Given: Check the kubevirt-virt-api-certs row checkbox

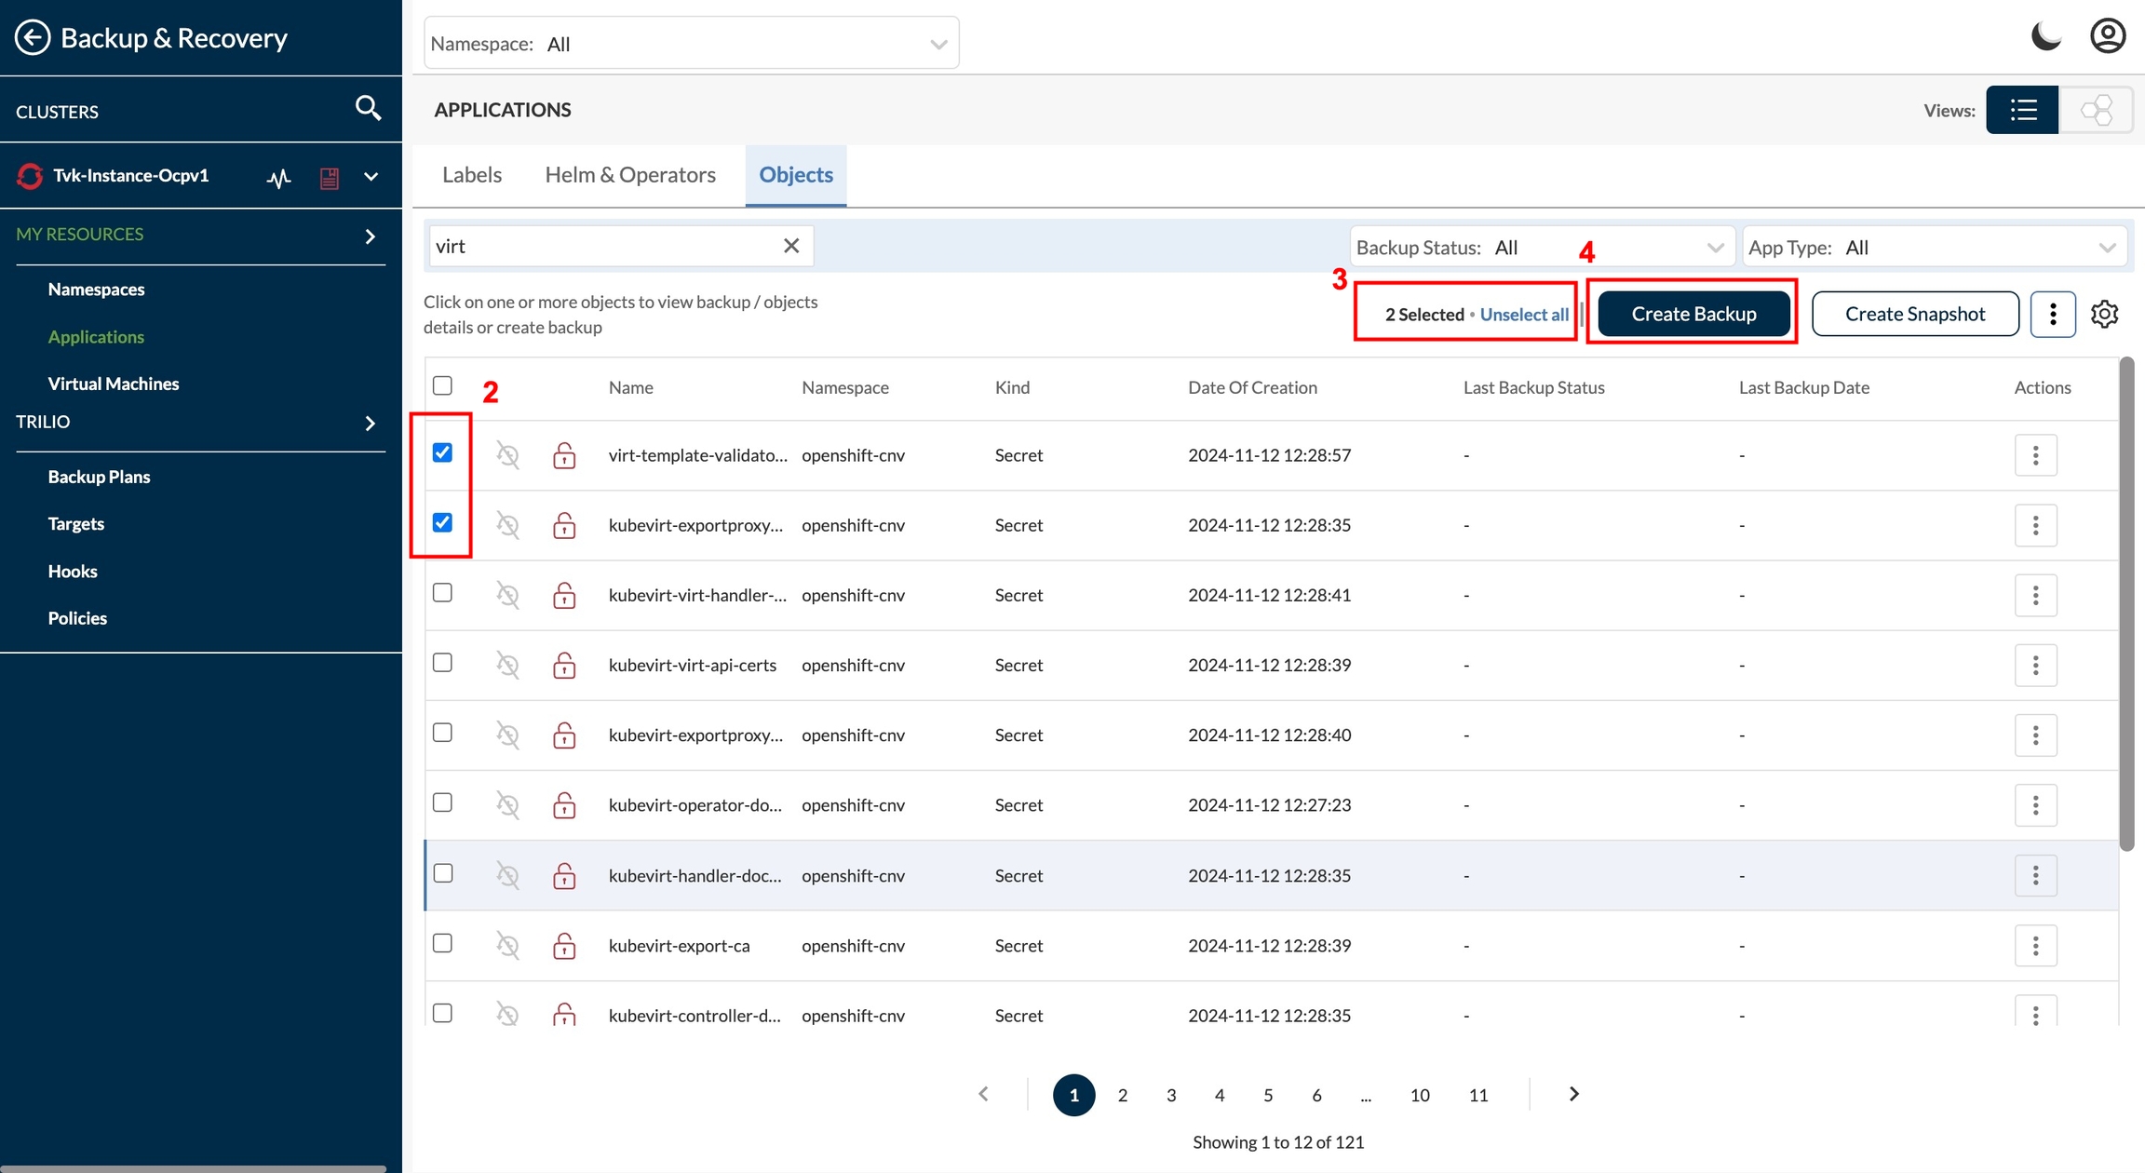Looking at the screenshot, I should tap(443, 663).
